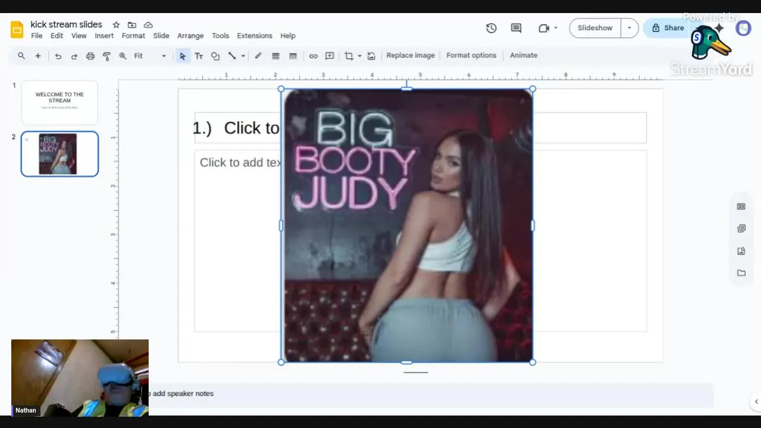Click the 'Click to add text' body placeholder

pos(240,162)
